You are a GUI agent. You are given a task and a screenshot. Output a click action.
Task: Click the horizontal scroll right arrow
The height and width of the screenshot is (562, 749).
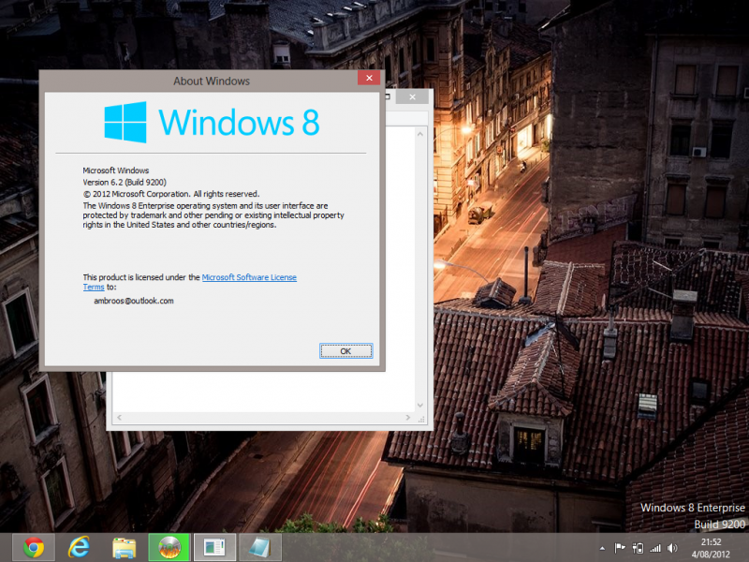(407, 417)
